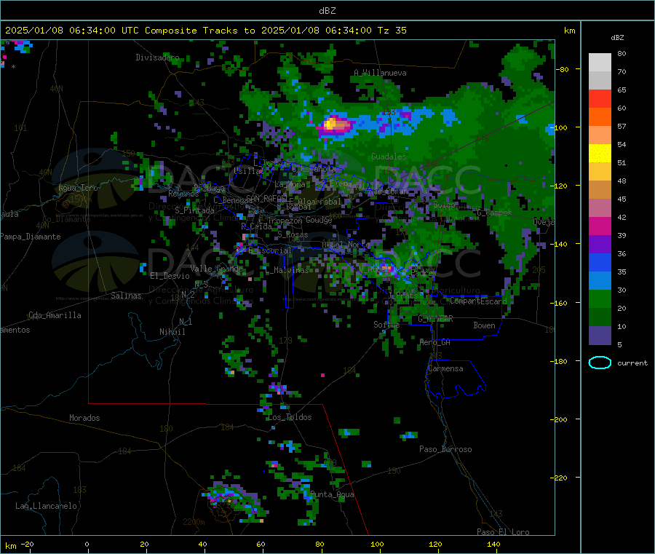Click the Divisadero map label
Image resolution: width=655 pixels, height=554 pixels.
click(x=157, y=58)
